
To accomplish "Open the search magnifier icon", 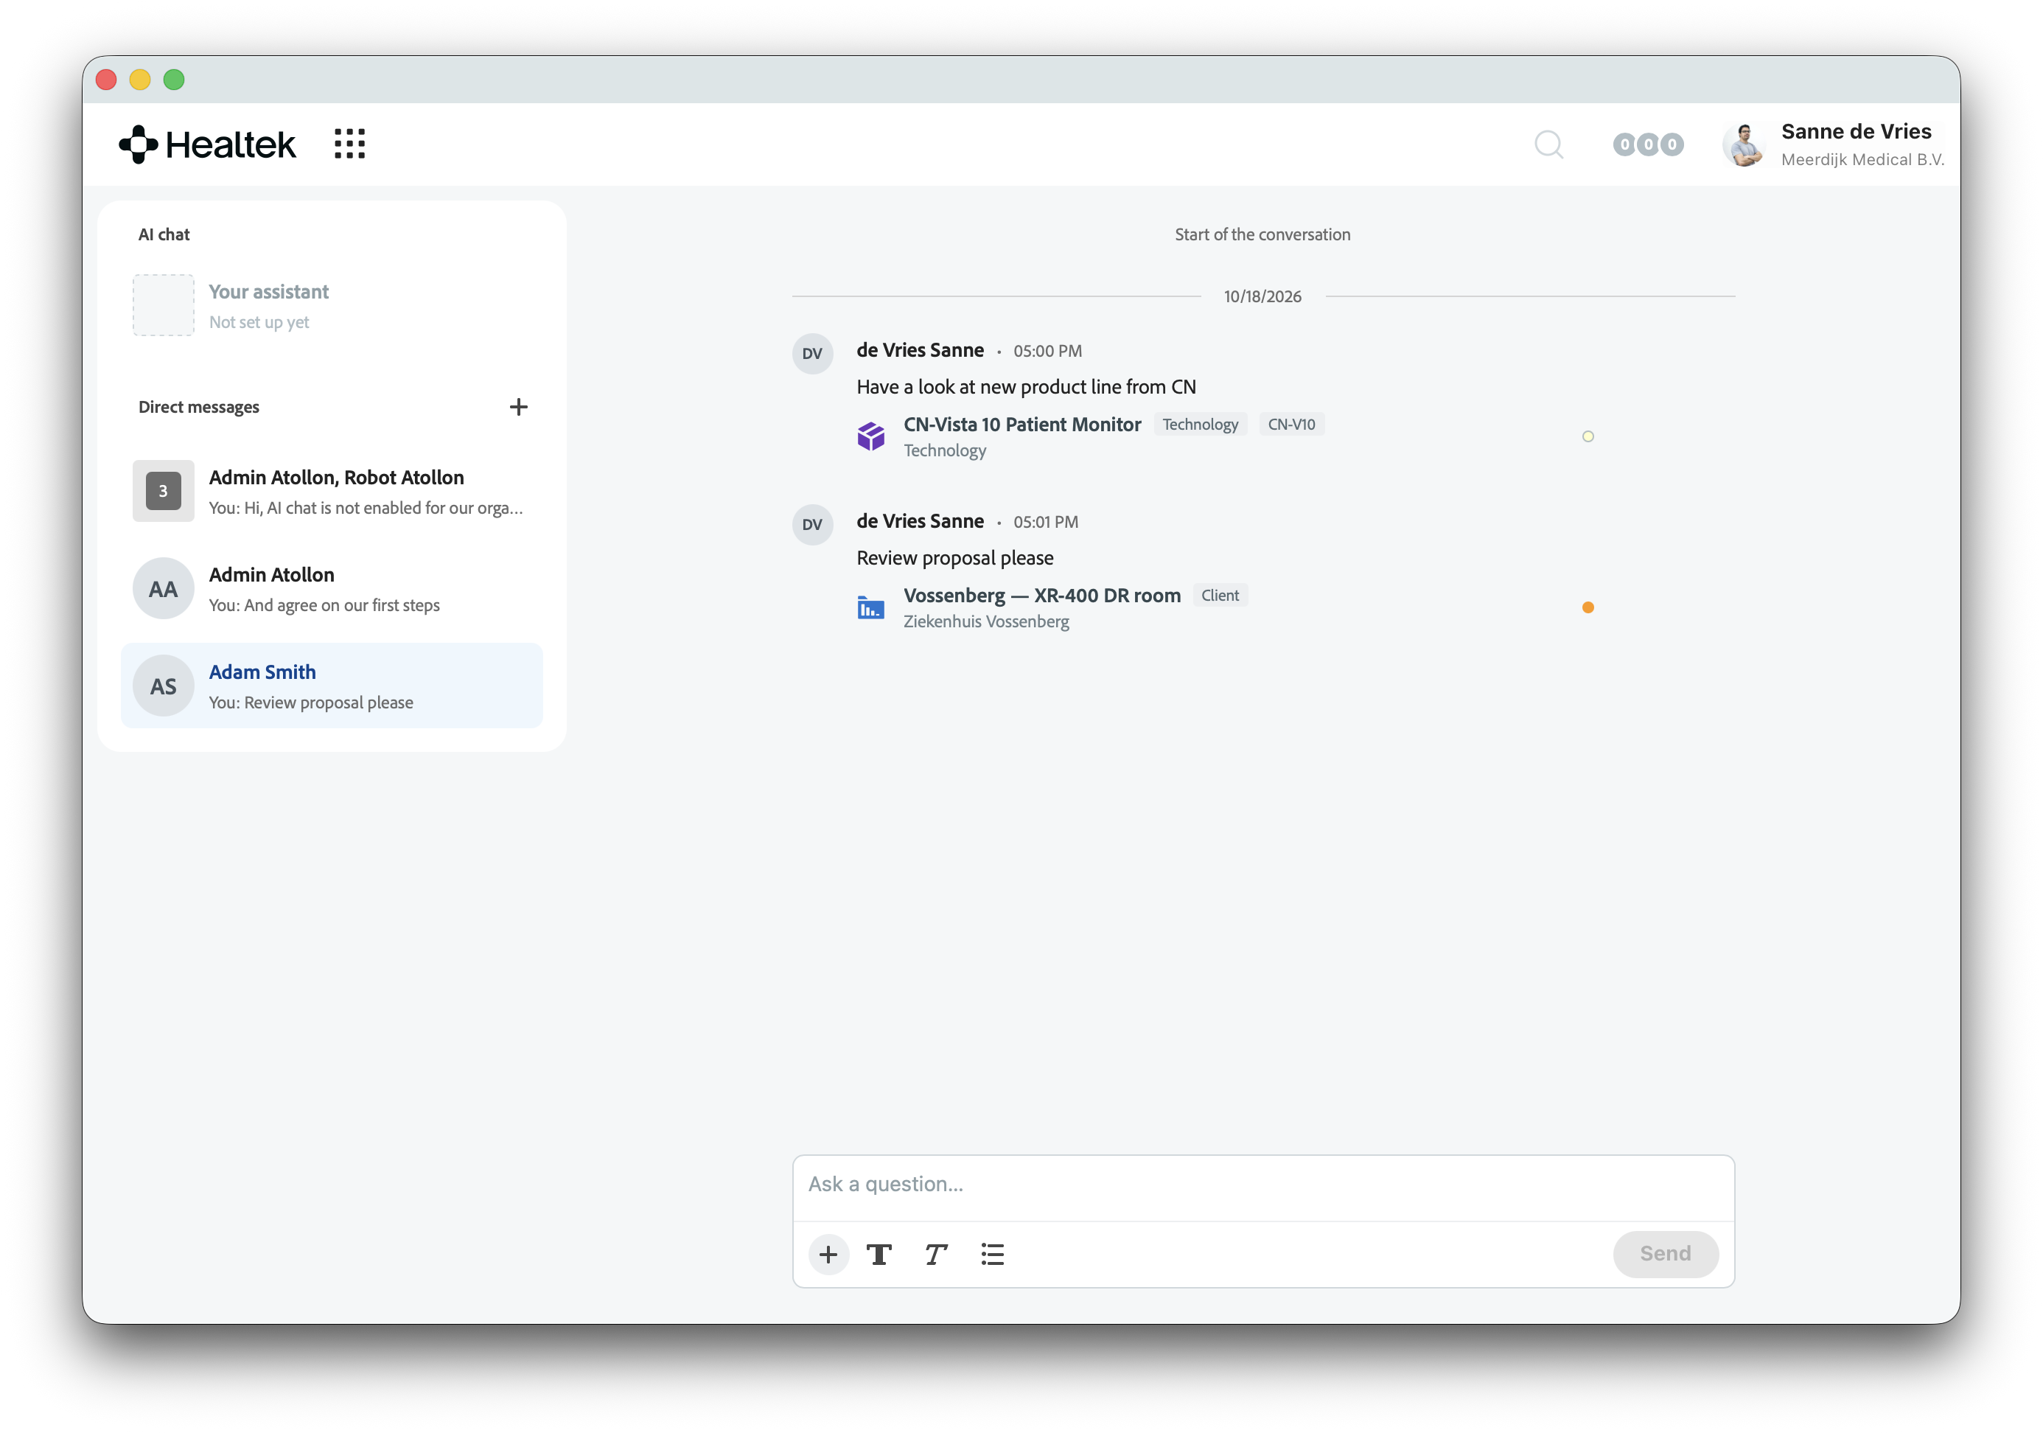I will [1549, 144].
